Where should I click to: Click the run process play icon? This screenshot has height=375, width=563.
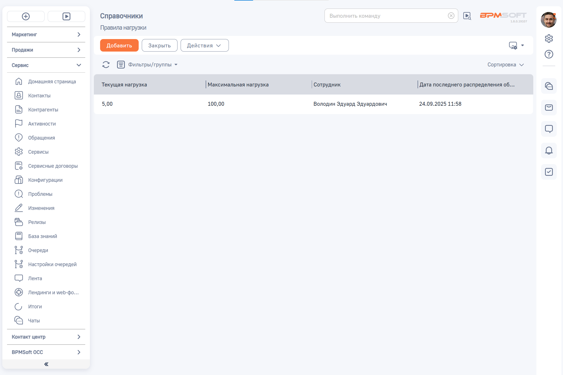click(66, 16)
